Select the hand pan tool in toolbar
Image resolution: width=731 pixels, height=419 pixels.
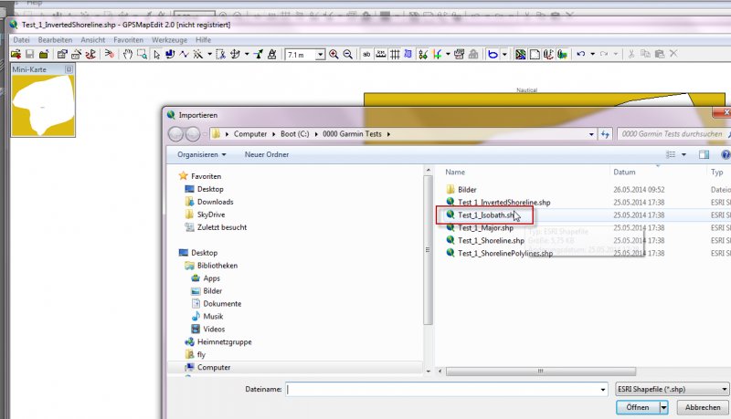pyautogui.click(x=128, y=55)
